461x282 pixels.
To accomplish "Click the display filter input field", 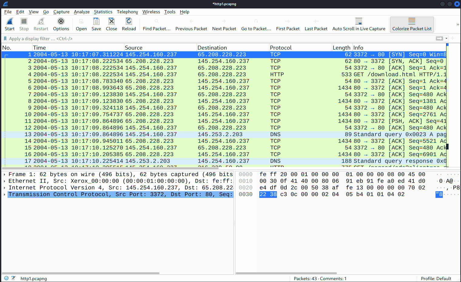I will tap(221, 38).
